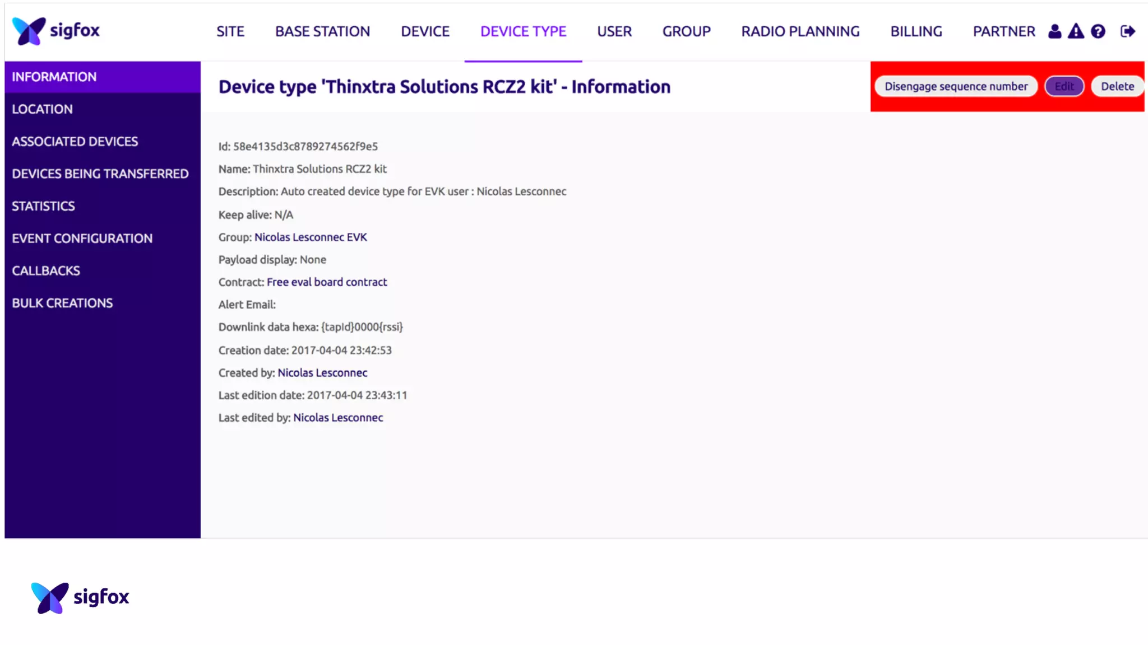
Task: Open the alerts warning triangle icon
Action: [x=1076, y=31]
